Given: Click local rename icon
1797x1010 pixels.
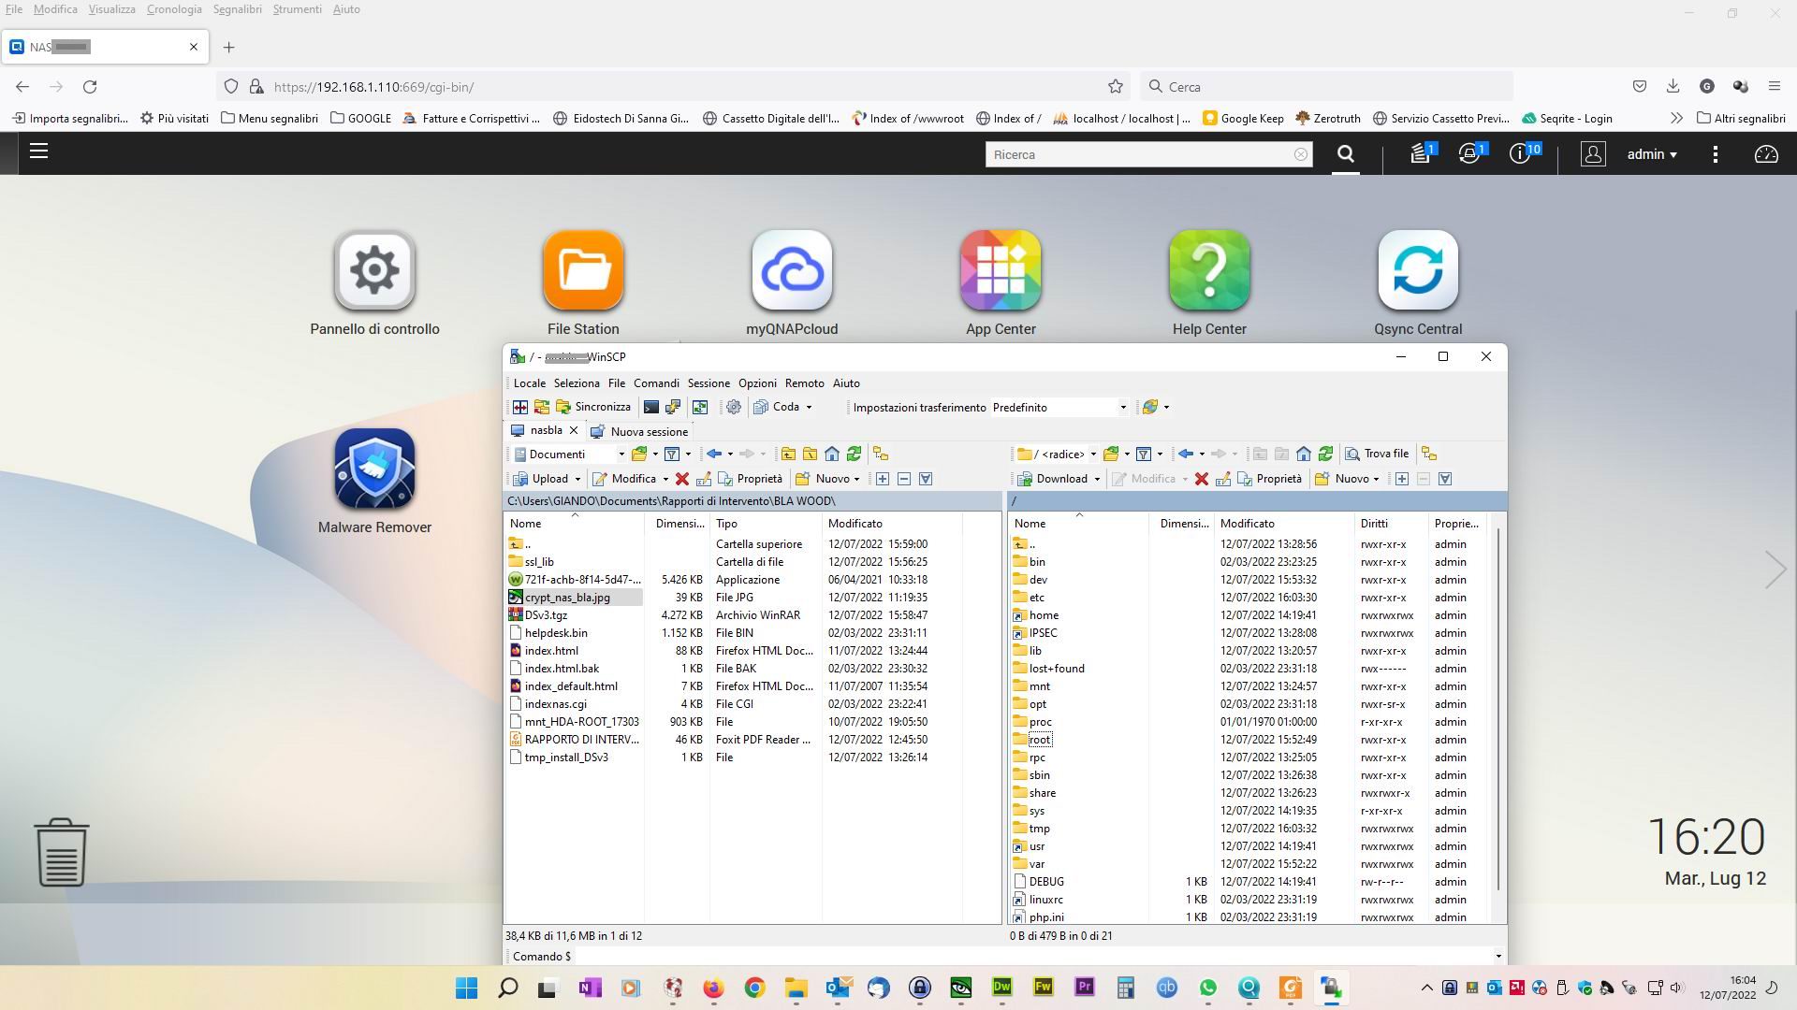Looking at the screenshot, I should tap(704, 479).
